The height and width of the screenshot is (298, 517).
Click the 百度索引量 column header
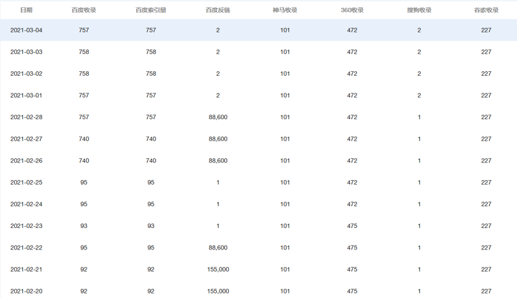151,11
